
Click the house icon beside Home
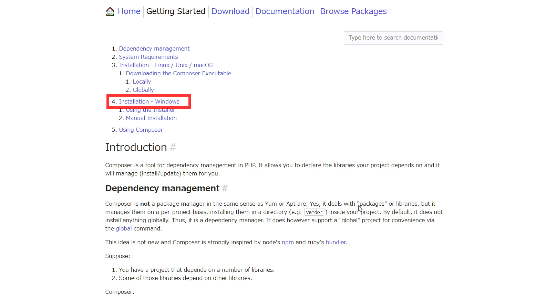pyautogui.click(x=110, y=11)
